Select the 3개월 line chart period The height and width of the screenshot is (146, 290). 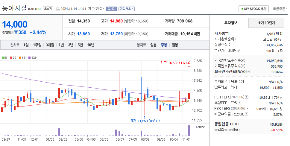(50, 45)
